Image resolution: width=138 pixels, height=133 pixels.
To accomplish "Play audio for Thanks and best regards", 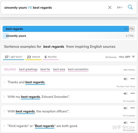I will pos(126,79).
